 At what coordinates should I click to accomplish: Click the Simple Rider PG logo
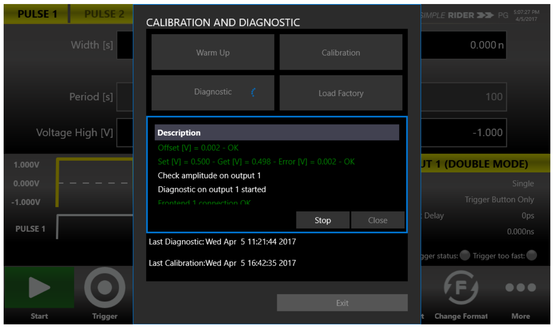[x=465, y=15]
